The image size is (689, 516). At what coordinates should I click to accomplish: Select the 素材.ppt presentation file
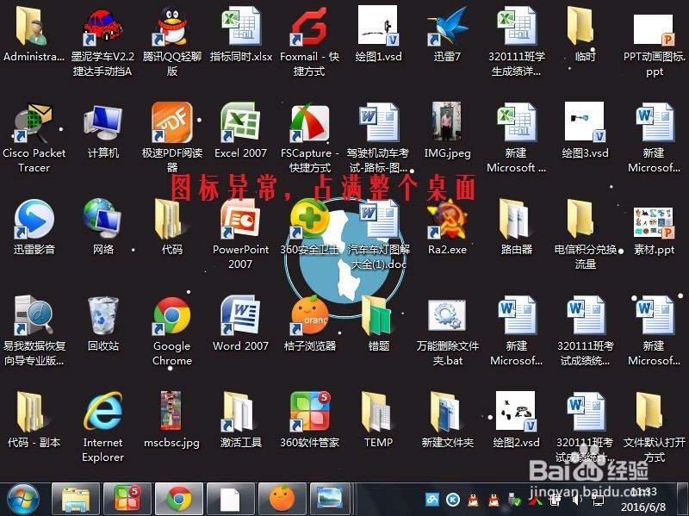(x=654, y=223)
